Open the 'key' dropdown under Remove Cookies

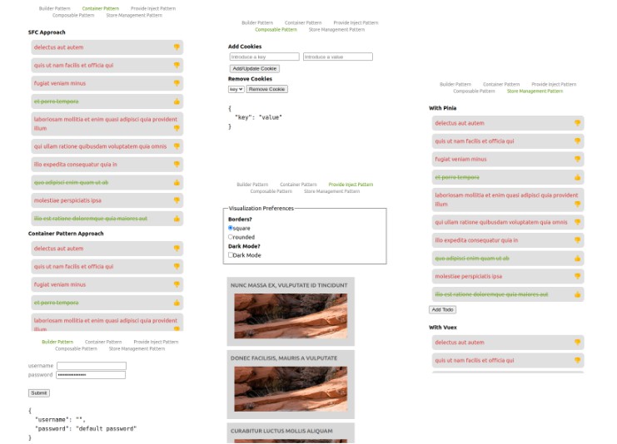[236, 89]
